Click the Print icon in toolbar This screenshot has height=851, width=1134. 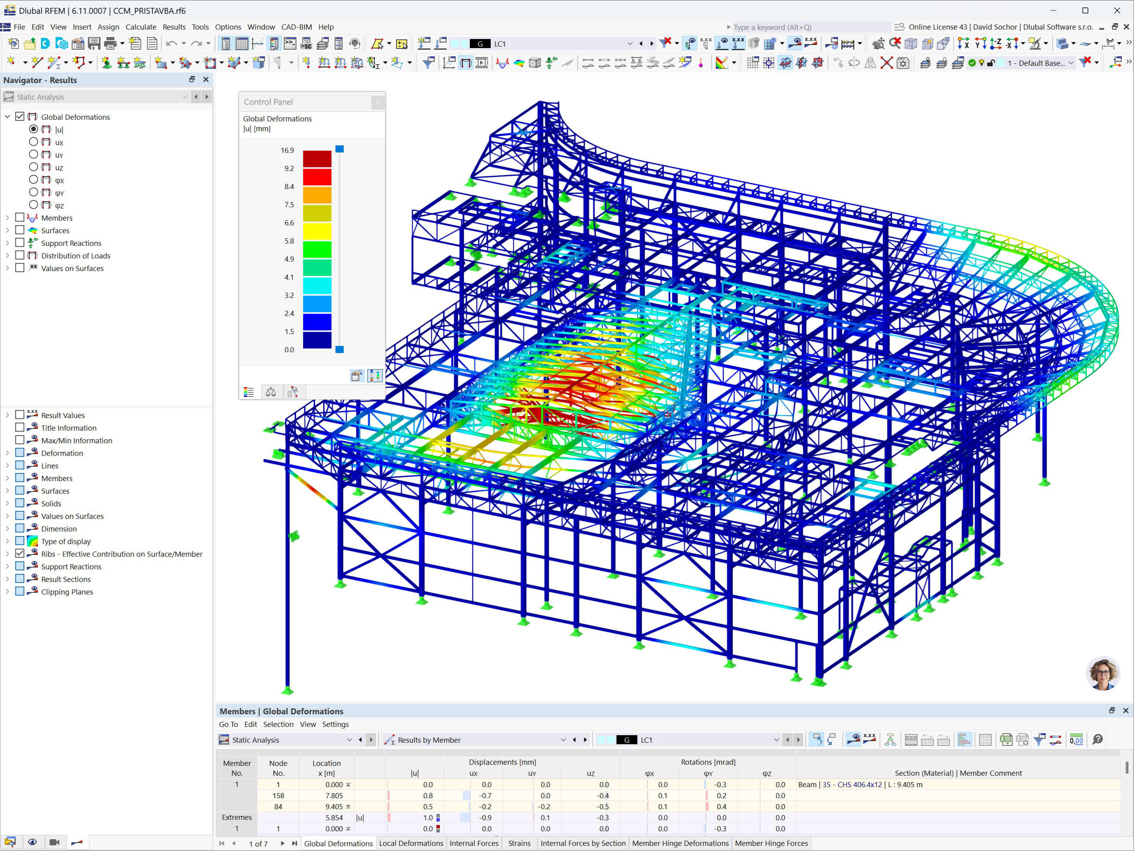[110, 44]
